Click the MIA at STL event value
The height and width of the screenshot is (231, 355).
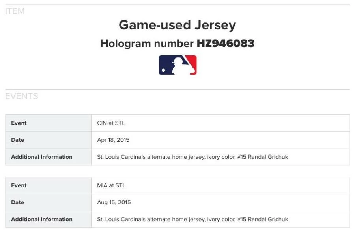[x=111, y=185]
